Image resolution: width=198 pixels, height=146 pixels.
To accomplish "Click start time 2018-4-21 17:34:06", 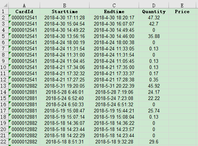I will [64, 67].
